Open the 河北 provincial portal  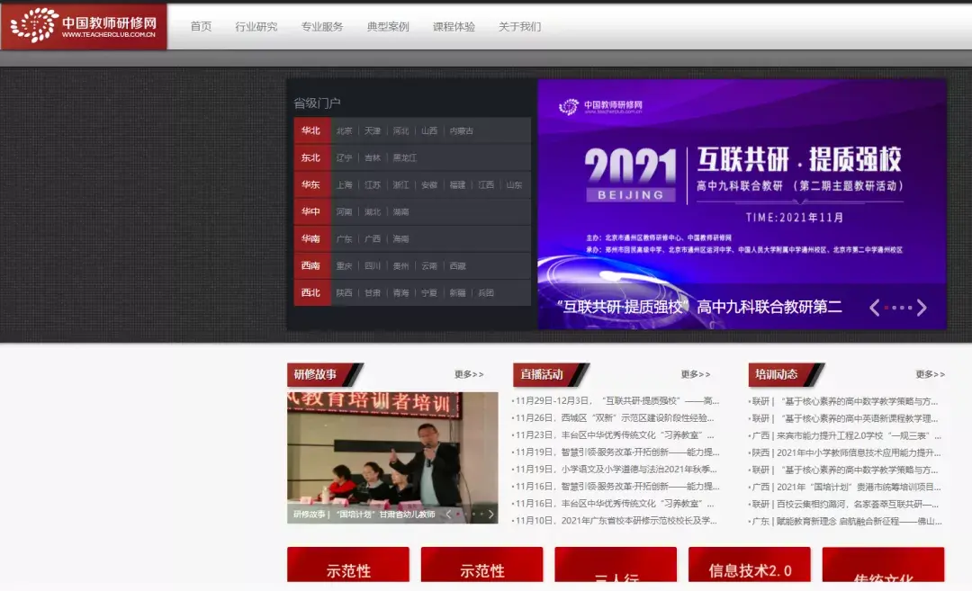401,131
